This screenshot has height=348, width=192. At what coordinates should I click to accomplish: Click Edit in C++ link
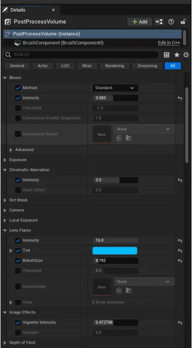(x=169, y=43)
